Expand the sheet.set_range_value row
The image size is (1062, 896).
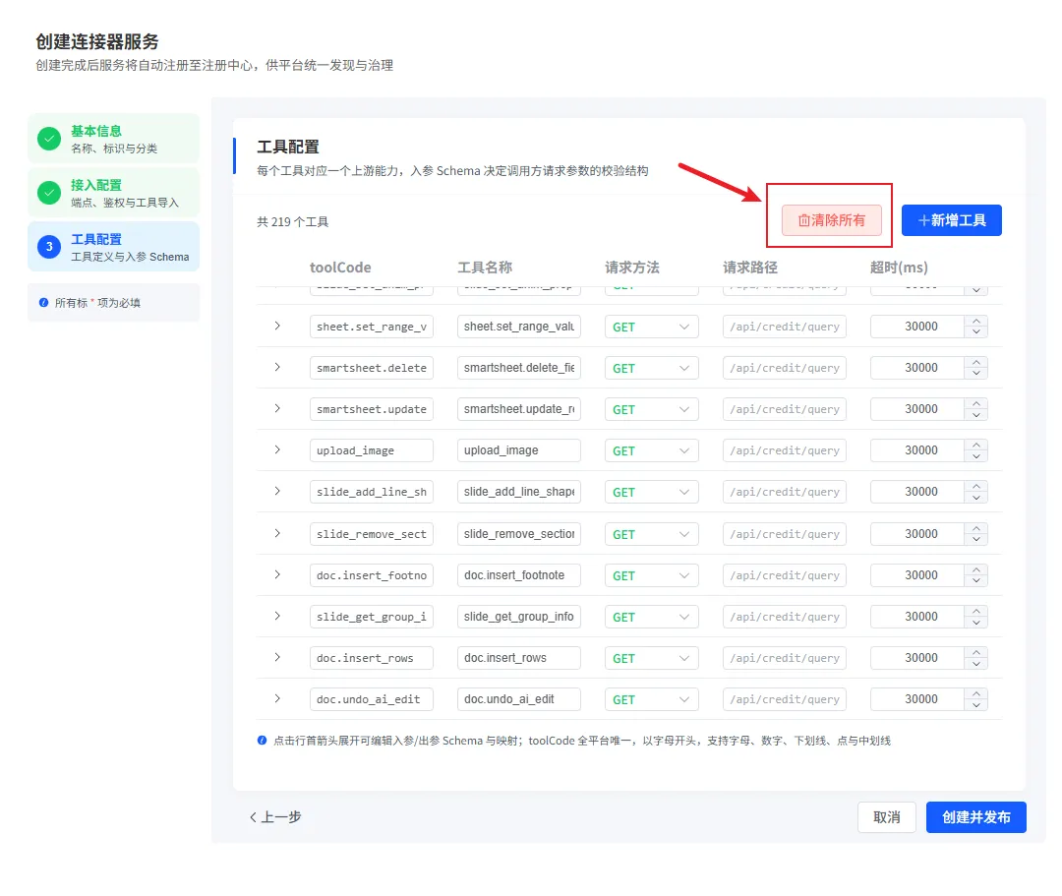(x=277, y=326)
